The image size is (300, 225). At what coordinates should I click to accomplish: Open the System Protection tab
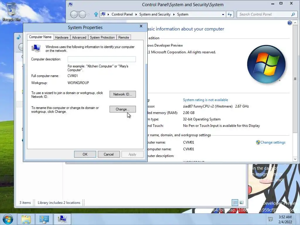point(102,37)
